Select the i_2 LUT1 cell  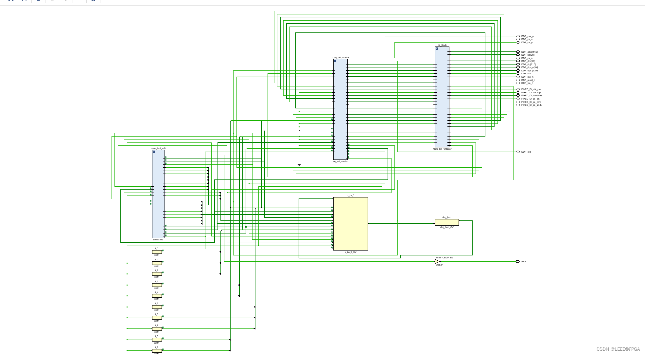click(x=157, y=274)
